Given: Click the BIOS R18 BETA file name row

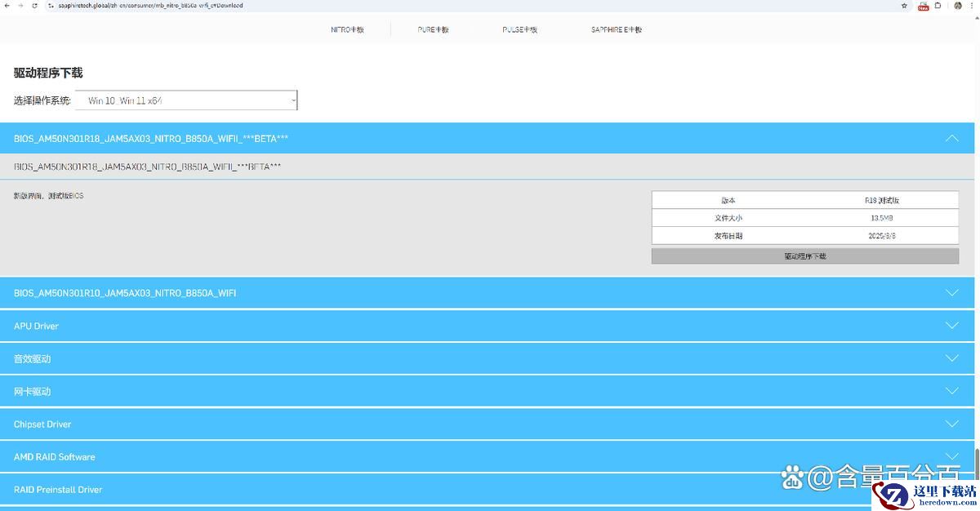Looking at the screenshot, I should tap(488, 167).
